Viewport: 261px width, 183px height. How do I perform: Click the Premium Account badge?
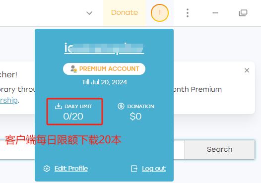pos(104,69)
